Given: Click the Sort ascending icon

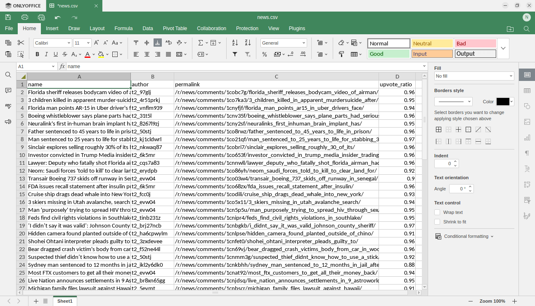Looking at the screenshot, I should click(235, 43).
